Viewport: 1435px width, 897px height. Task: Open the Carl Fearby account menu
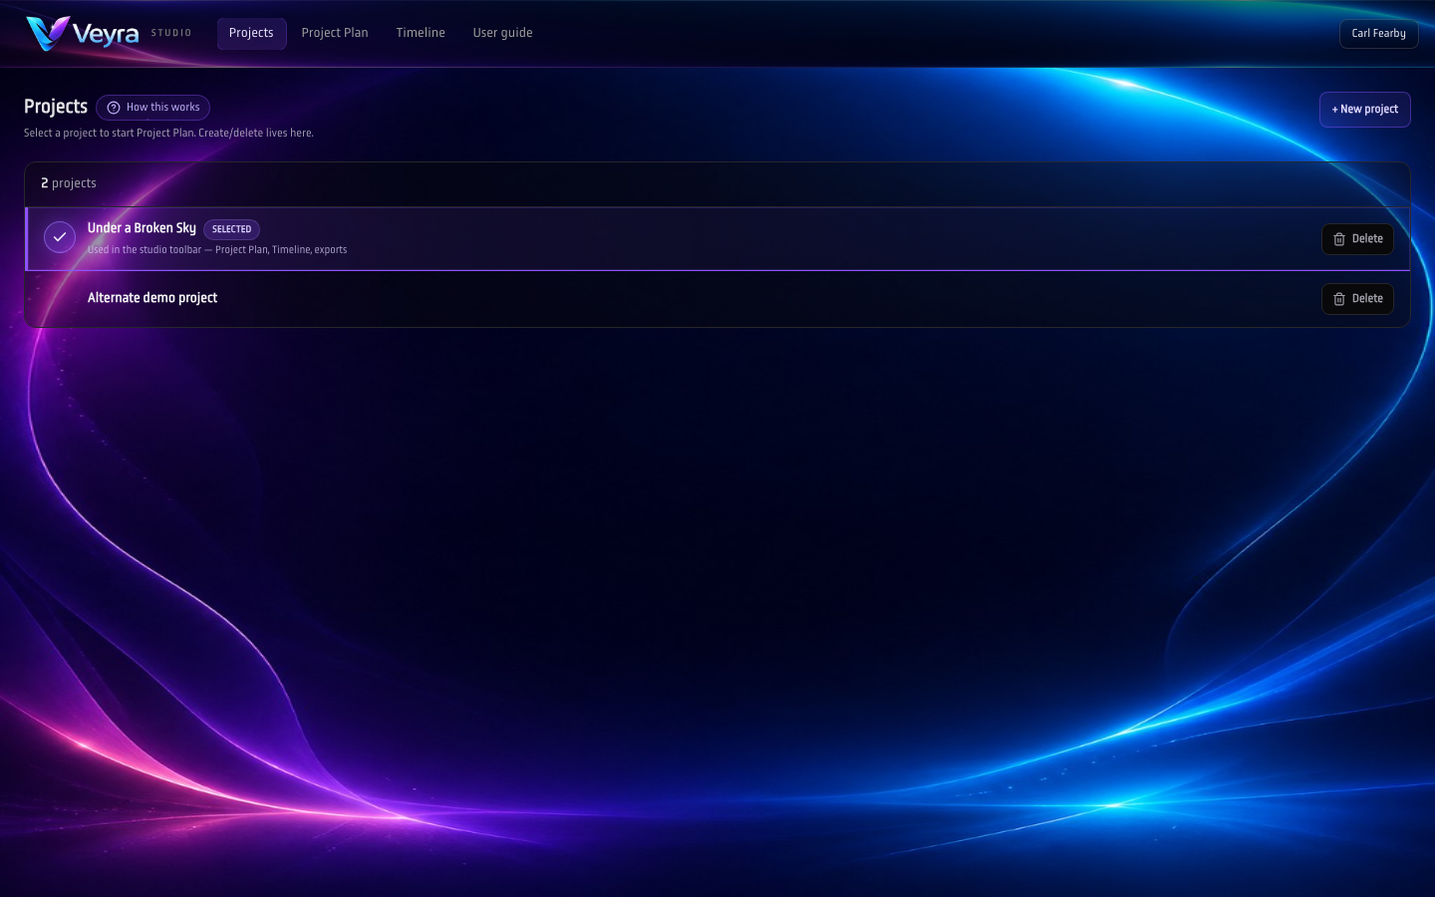point(1378,33)
